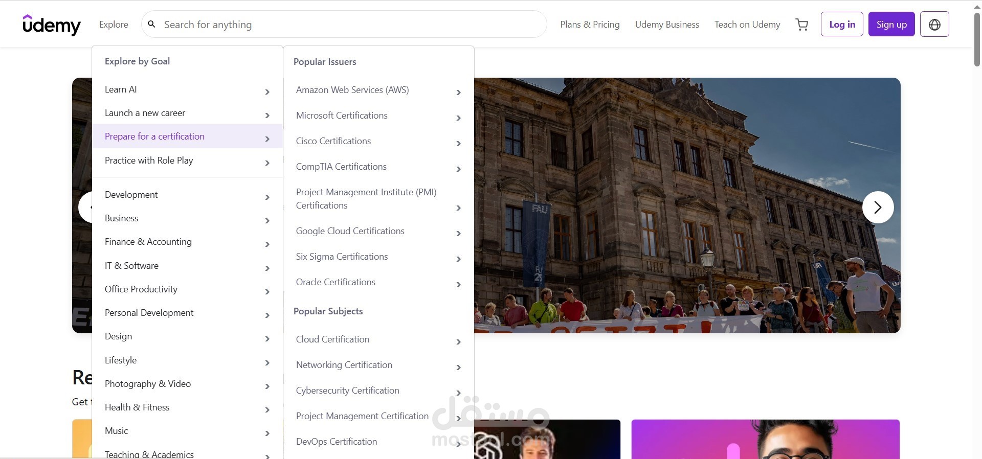This screenshot has height=459, width=982.
Task: Click chevron next to Cisco Certifications
Action: point(458,144)
